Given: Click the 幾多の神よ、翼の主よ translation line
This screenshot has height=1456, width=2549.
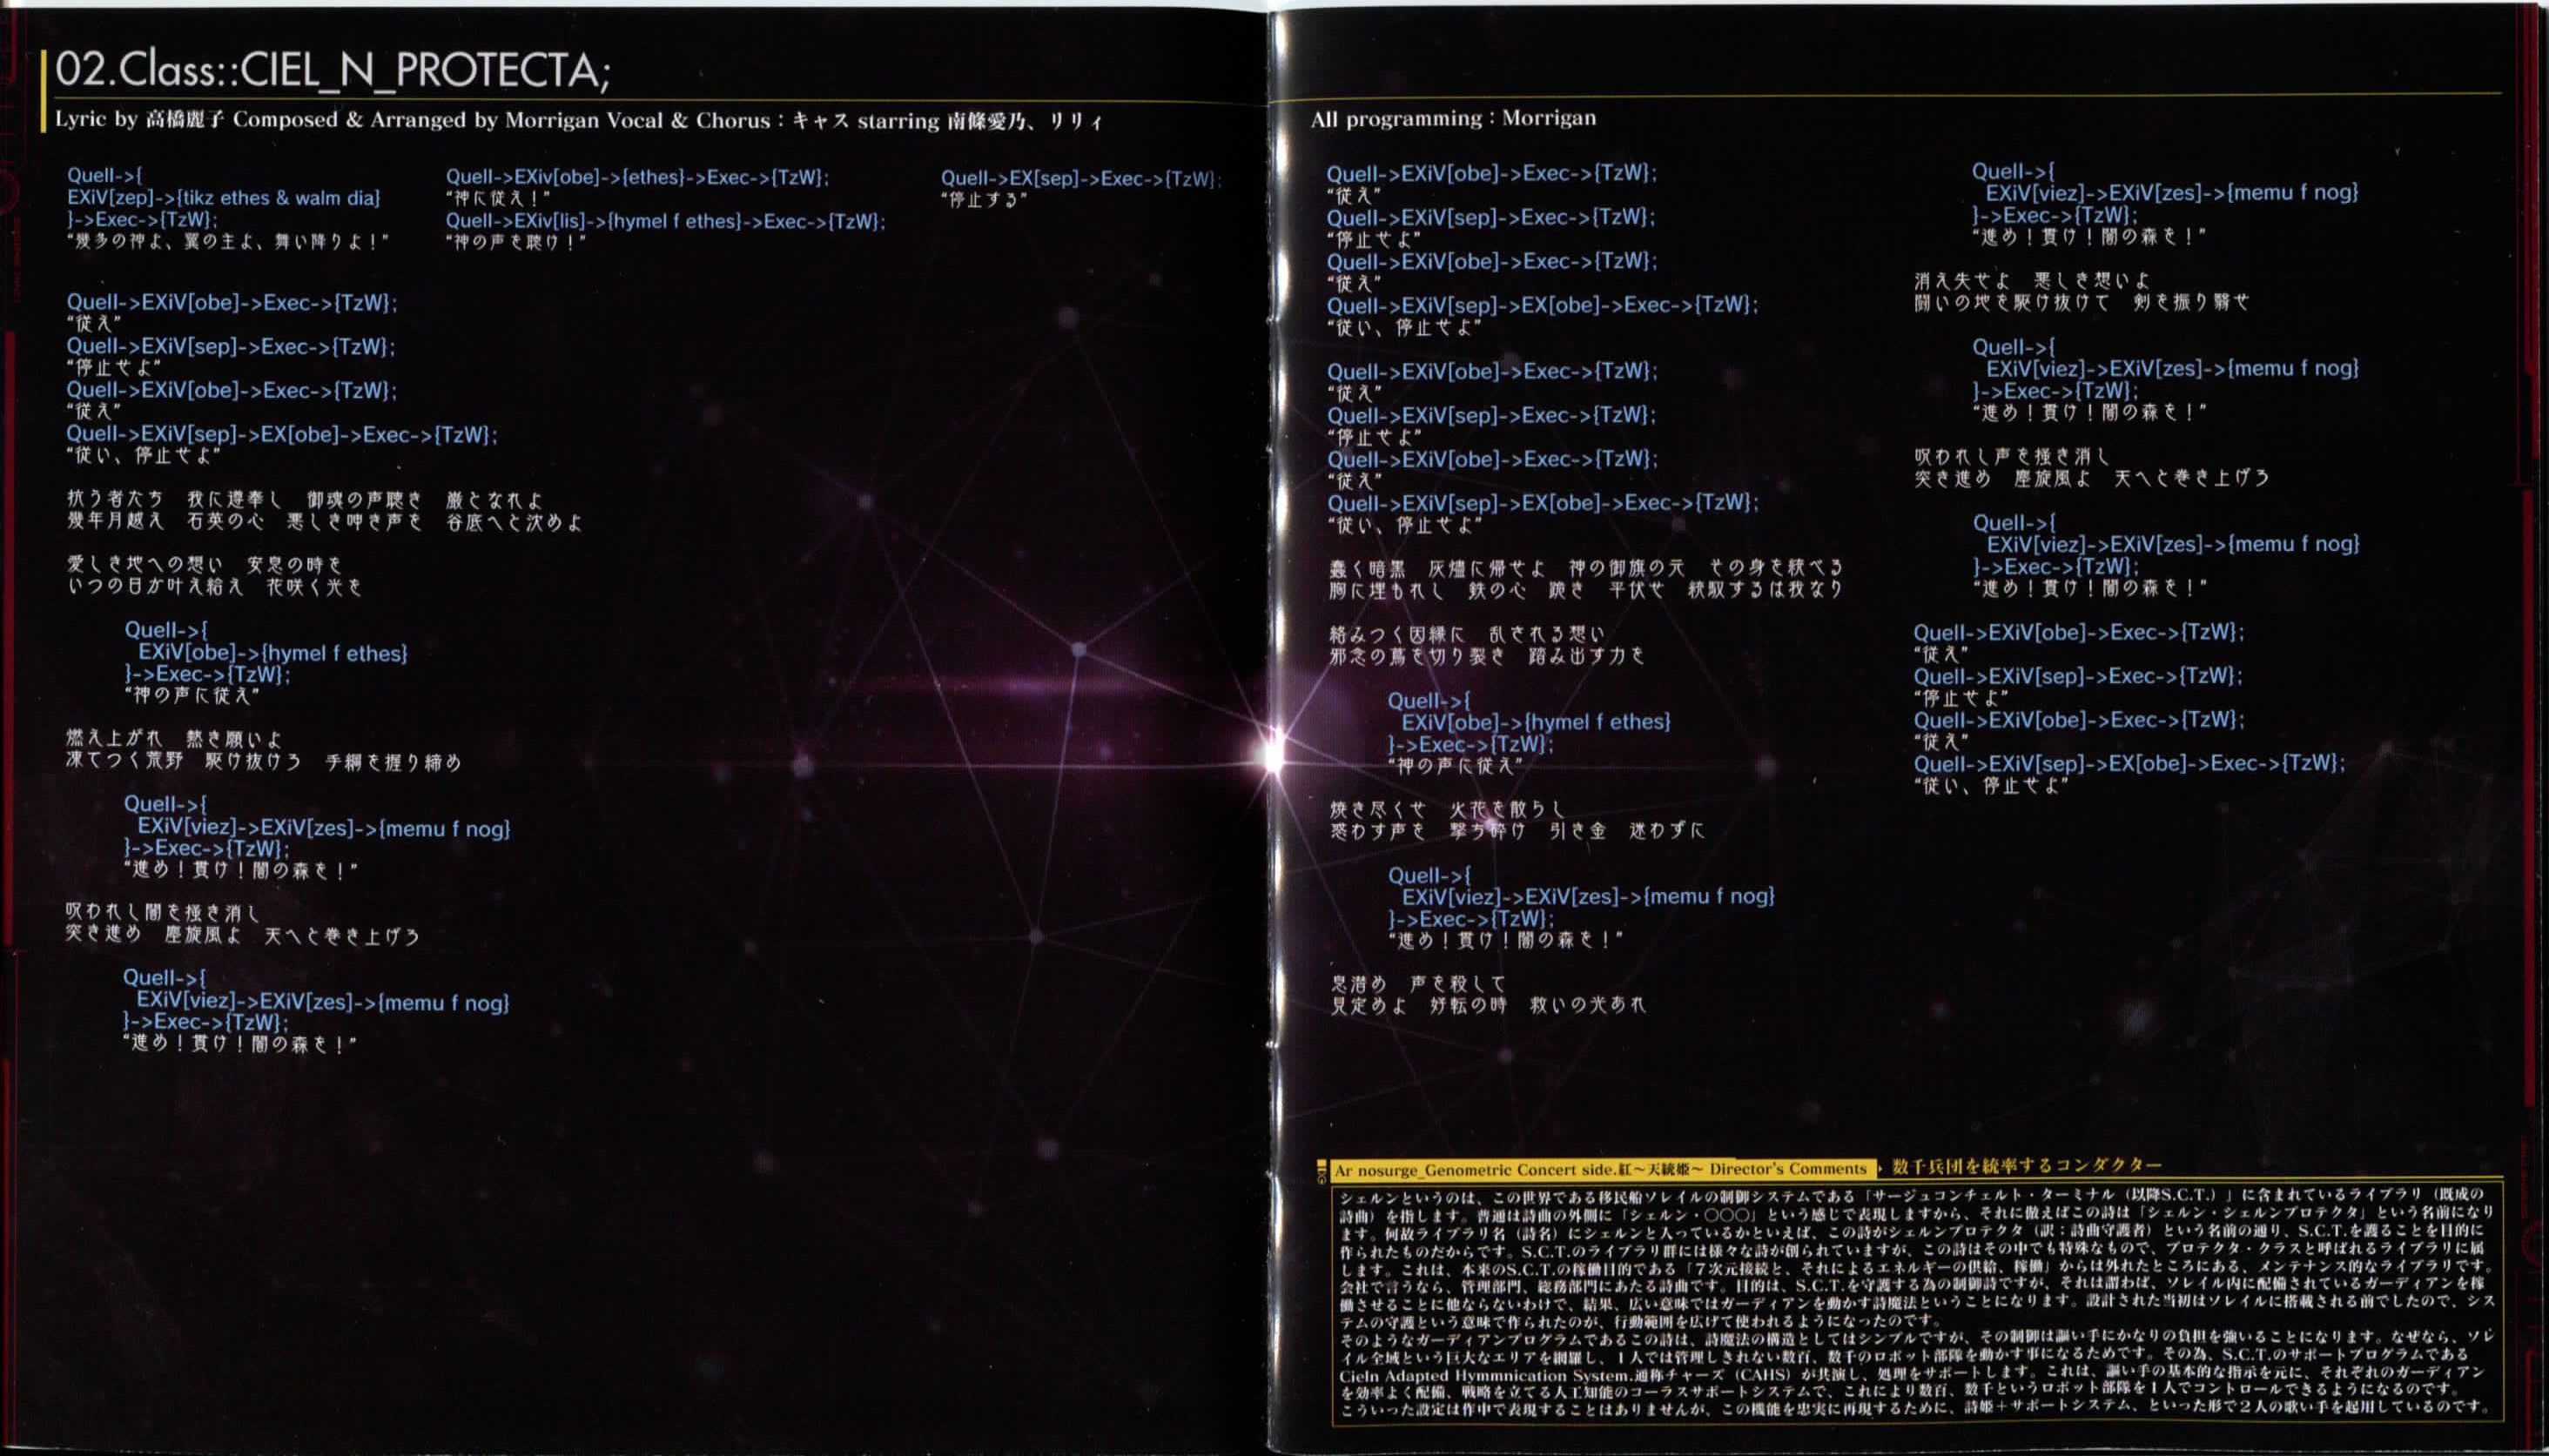Looking at the screenshot, I should pyautogui.click(x=227, y=241).
